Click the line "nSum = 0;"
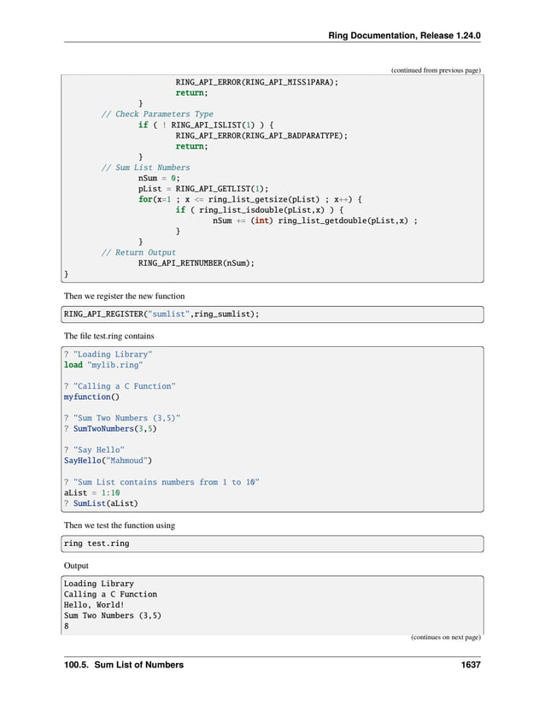This screenshot has width=545, height=705. click(x=159, y=178)
